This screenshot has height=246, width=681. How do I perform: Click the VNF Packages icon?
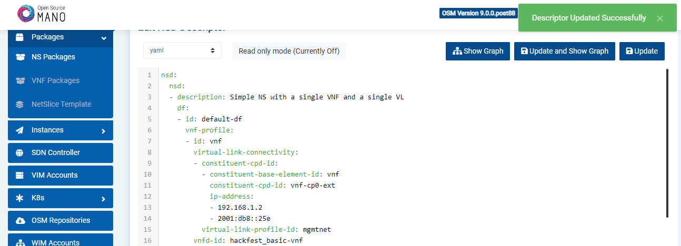pos(20,81)
